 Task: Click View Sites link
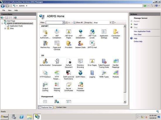click(x=138, y=35)
